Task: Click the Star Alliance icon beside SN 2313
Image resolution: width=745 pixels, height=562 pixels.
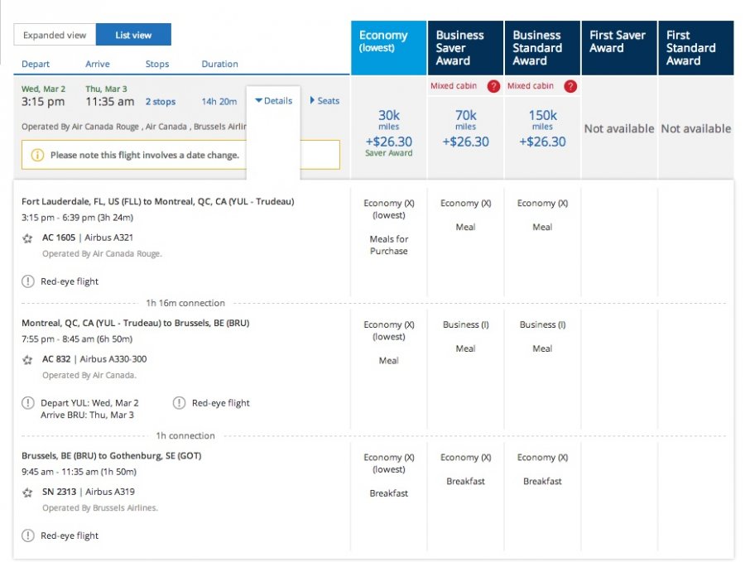Action: [x=28, y=492]
